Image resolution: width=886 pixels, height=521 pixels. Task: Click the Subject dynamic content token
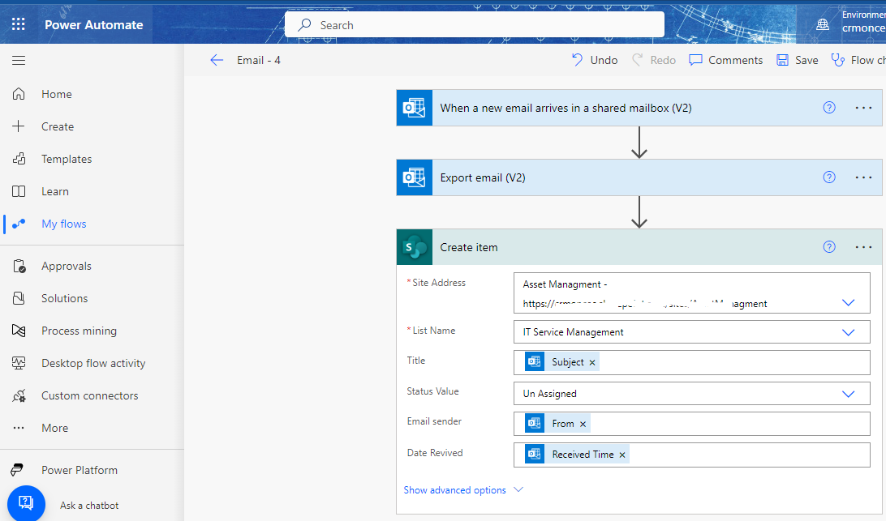pos(561,362)
